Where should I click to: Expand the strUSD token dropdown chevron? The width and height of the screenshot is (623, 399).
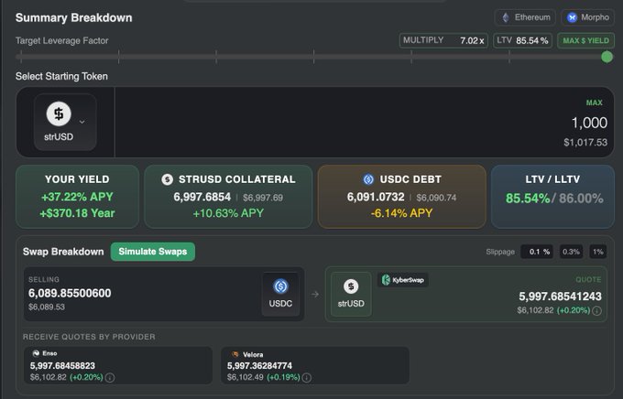[82, 122]
